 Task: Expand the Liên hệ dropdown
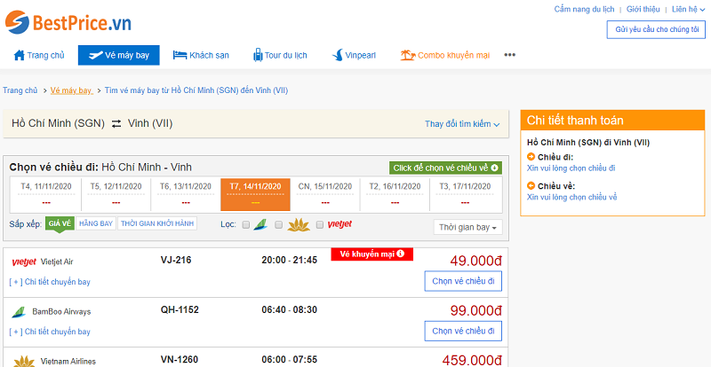coord(688,9)
